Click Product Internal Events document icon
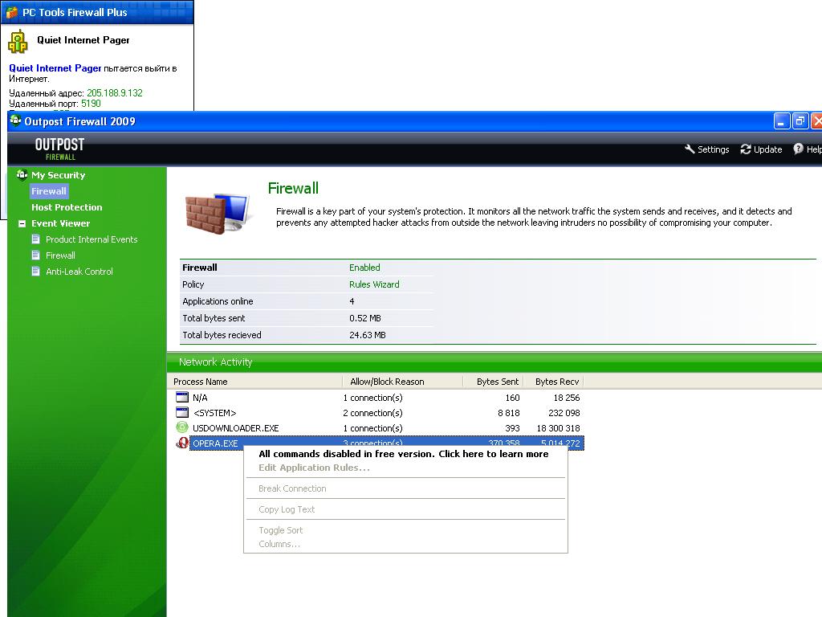This screenshot has width=822, height=617. point(35,239)
